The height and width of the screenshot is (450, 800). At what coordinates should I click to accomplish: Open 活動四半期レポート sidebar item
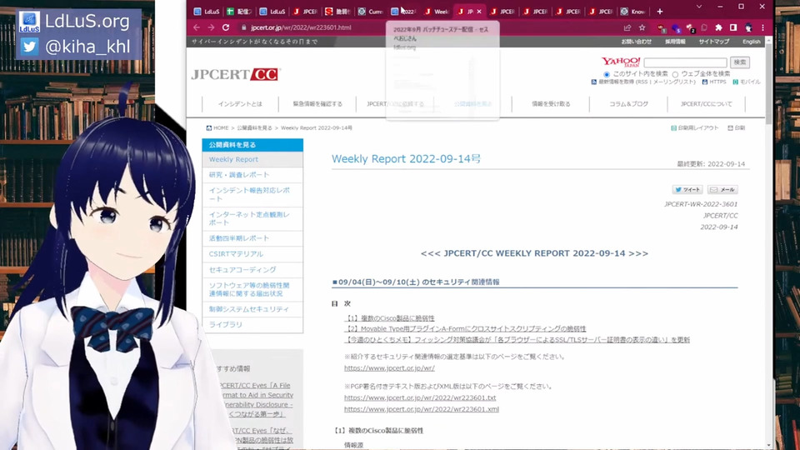(x=252, y=238)
